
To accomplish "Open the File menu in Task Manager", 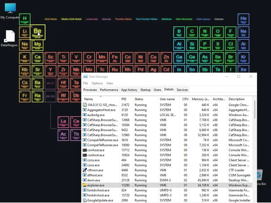I will pyautogui.click(x=85, y=83).
